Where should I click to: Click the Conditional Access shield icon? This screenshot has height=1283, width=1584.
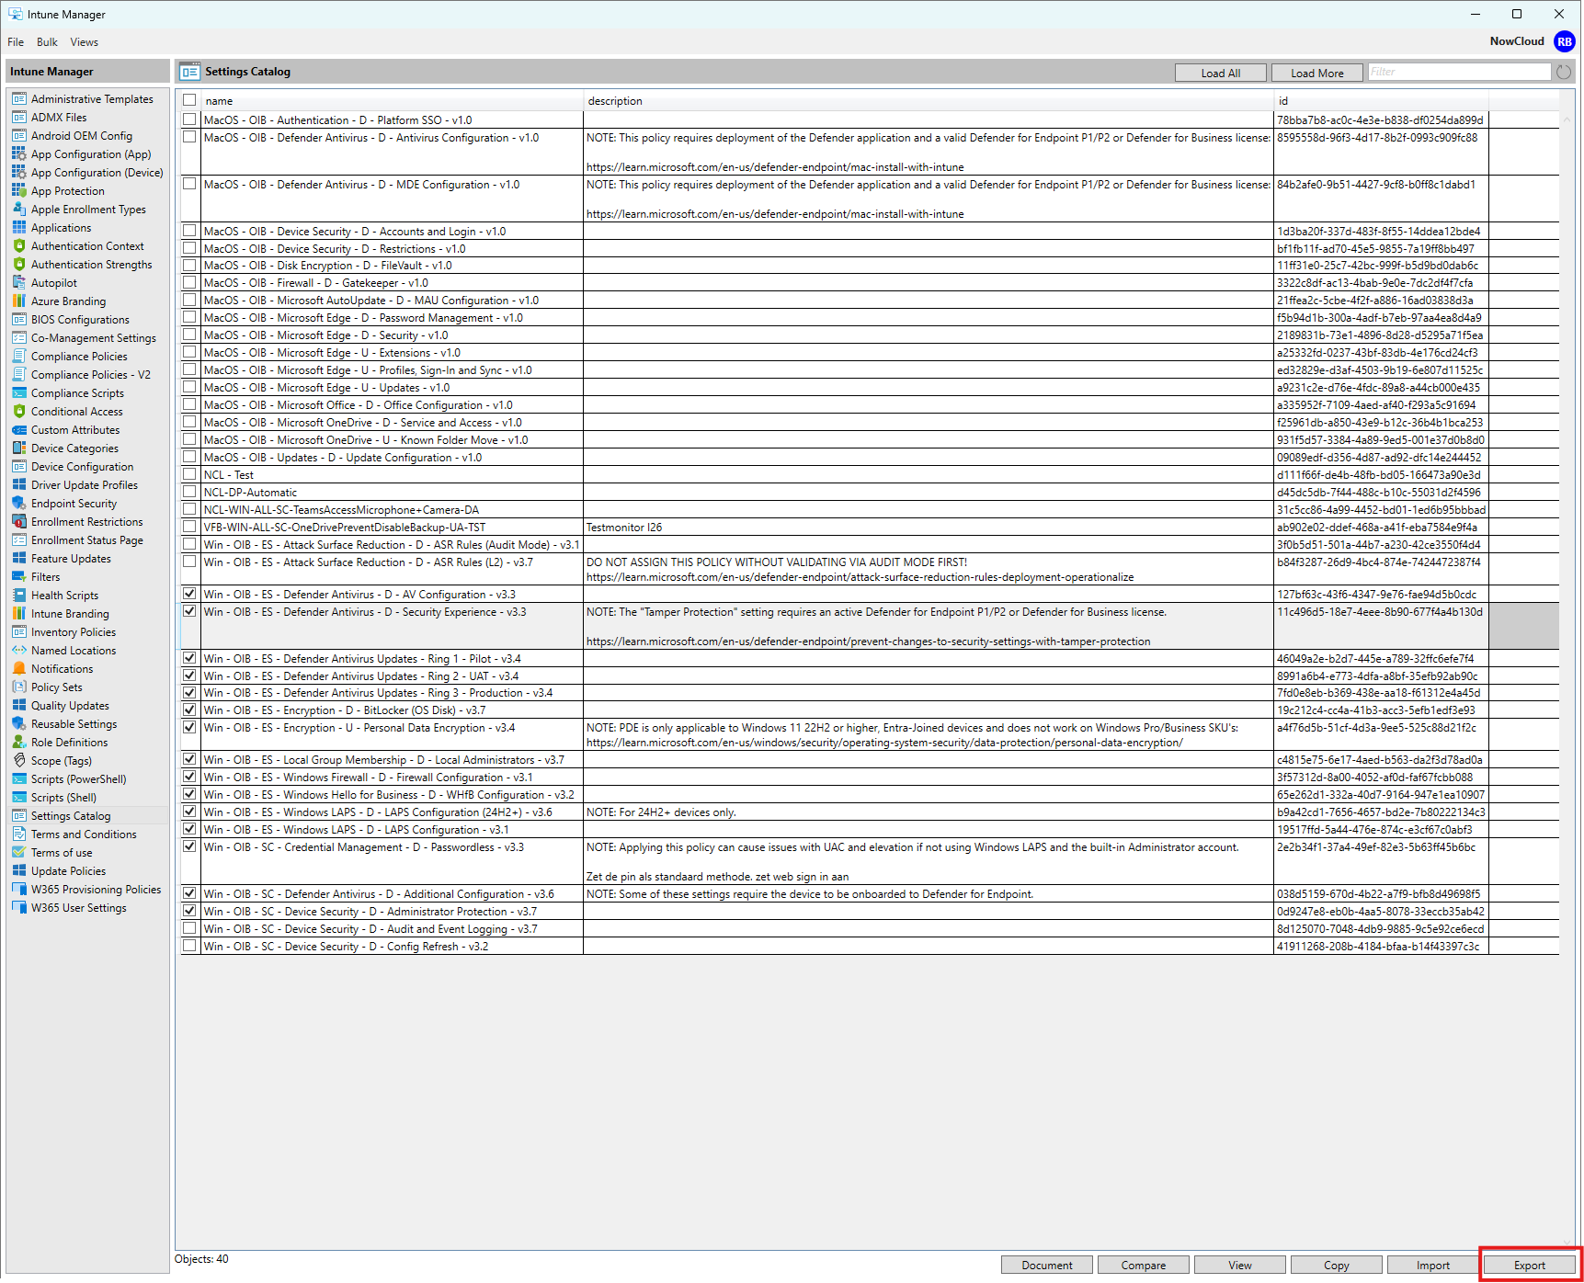(19, 412)
